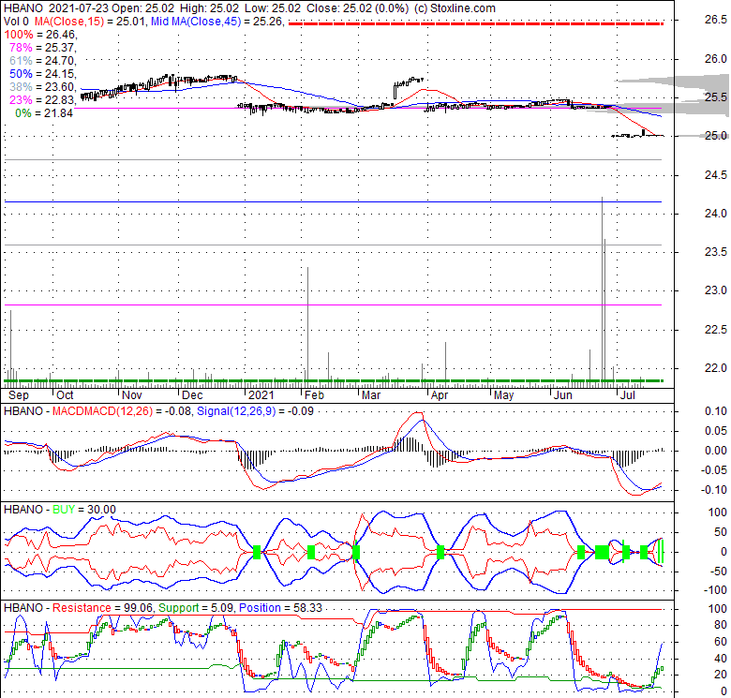Click the May month label on time axis

pyautogui.click(x=504, y=395)
